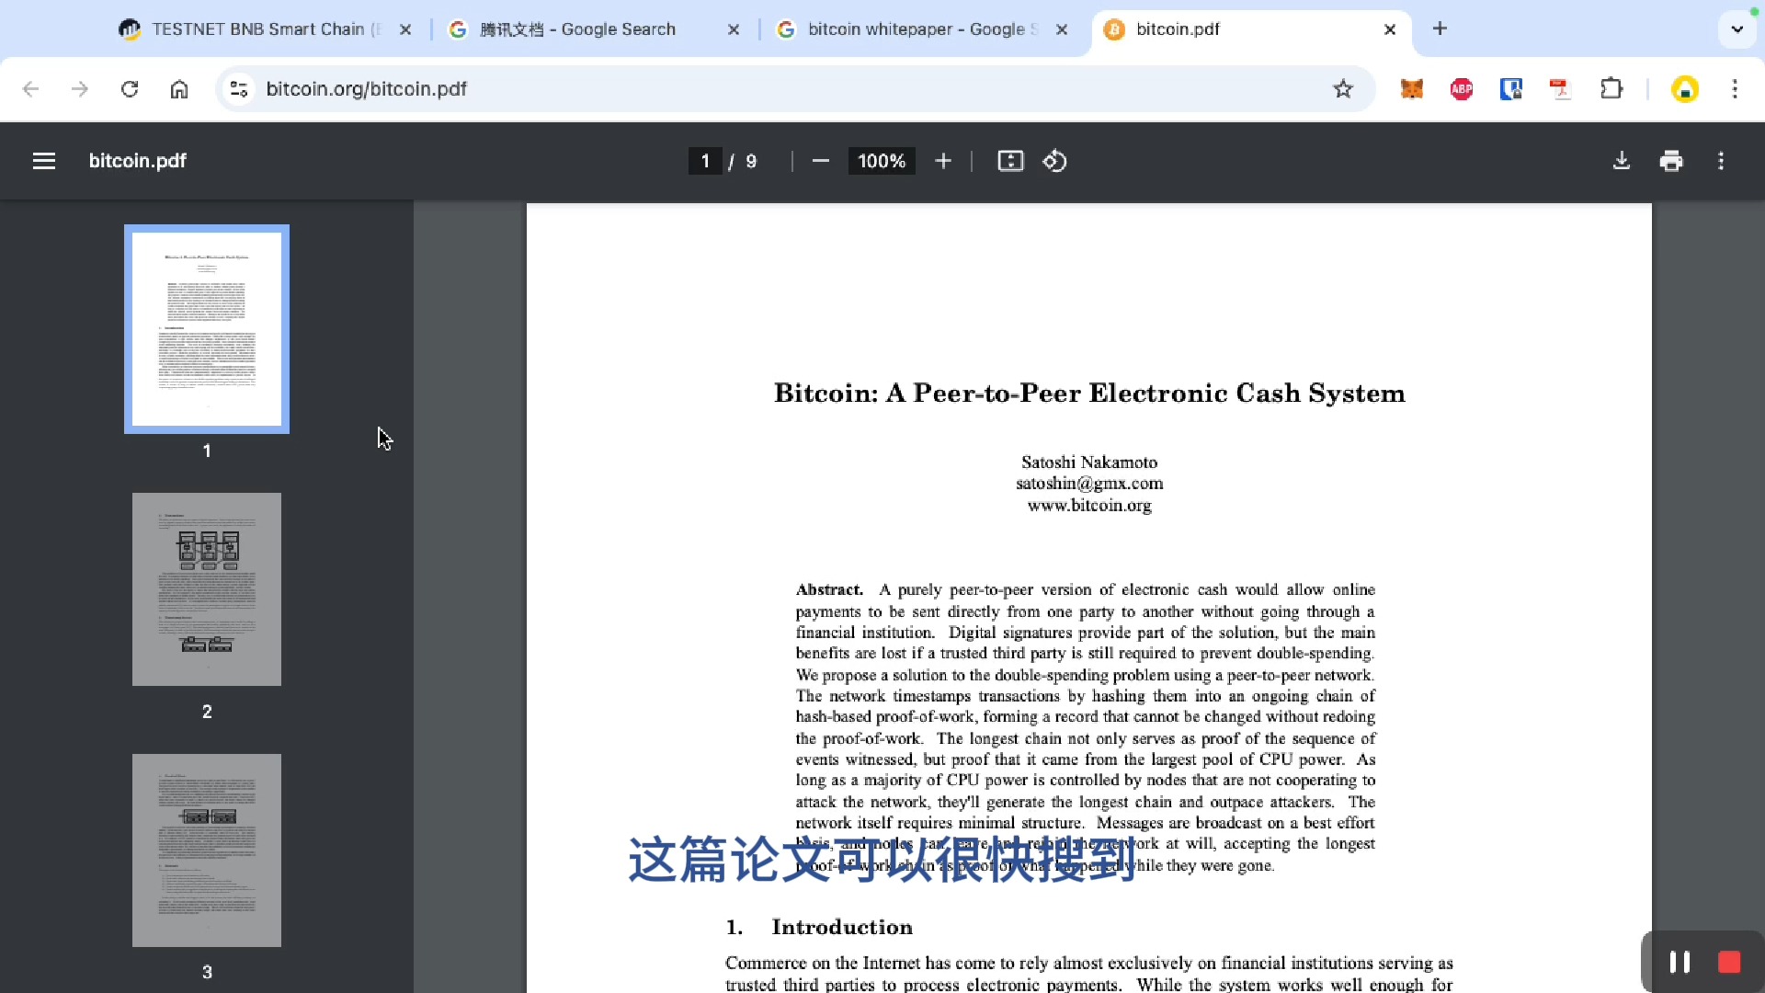Viewport: 1765px width, 993px height.
Task: Select page 3 thumbnail
Action: 207,850
